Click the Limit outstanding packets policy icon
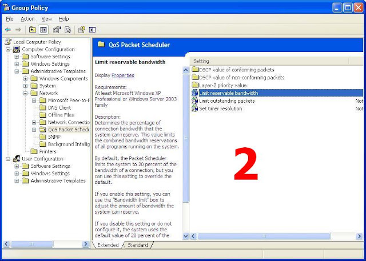The height and width of the screenshot is (261, 366). tap(194, 101)
